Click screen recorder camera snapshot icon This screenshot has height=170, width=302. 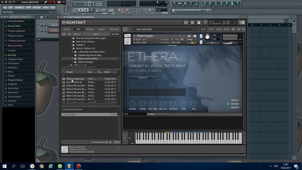(59, 2)
